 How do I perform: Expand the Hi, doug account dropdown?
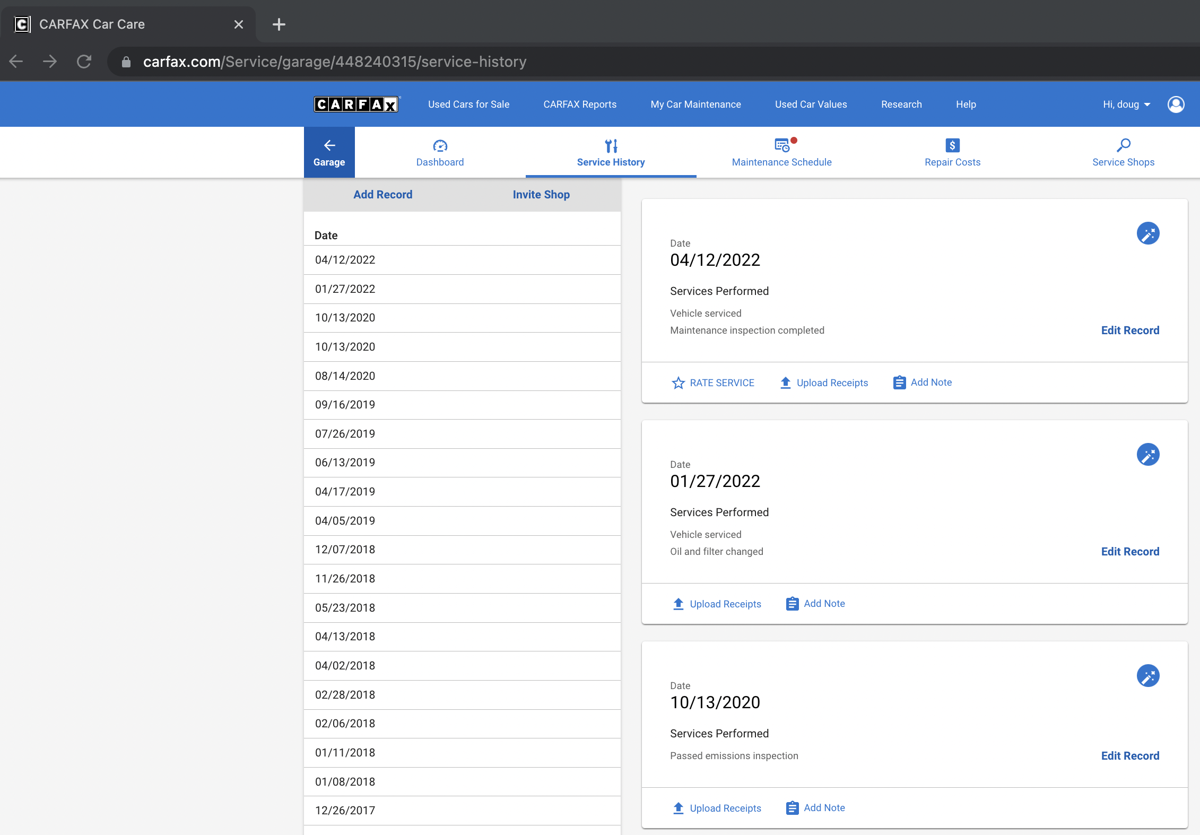point(1127,105)
